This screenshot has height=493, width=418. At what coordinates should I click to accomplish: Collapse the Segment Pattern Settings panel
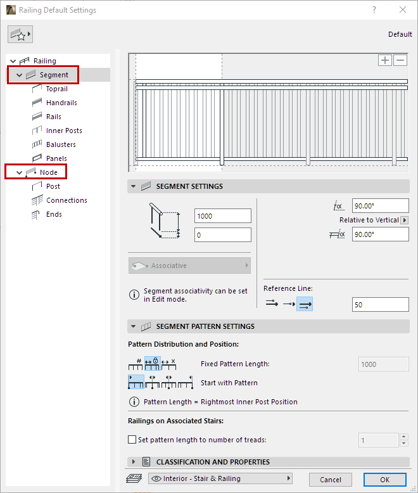tap(133, 326)
